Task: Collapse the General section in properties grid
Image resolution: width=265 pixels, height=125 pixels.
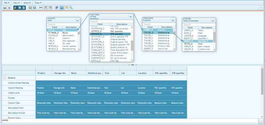Action: tap(5, 78)
